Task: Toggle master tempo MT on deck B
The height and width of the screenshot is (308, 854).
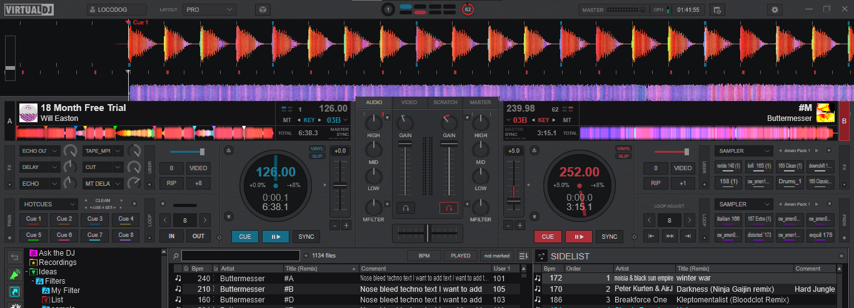Action: 566,120
